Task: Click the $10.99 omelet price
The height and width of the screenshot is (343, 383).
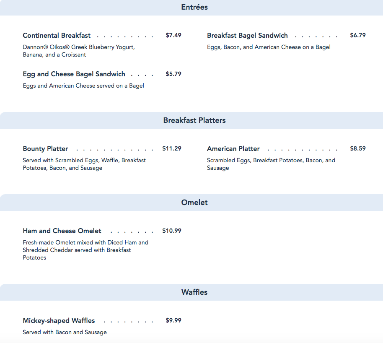Action: 172,231
